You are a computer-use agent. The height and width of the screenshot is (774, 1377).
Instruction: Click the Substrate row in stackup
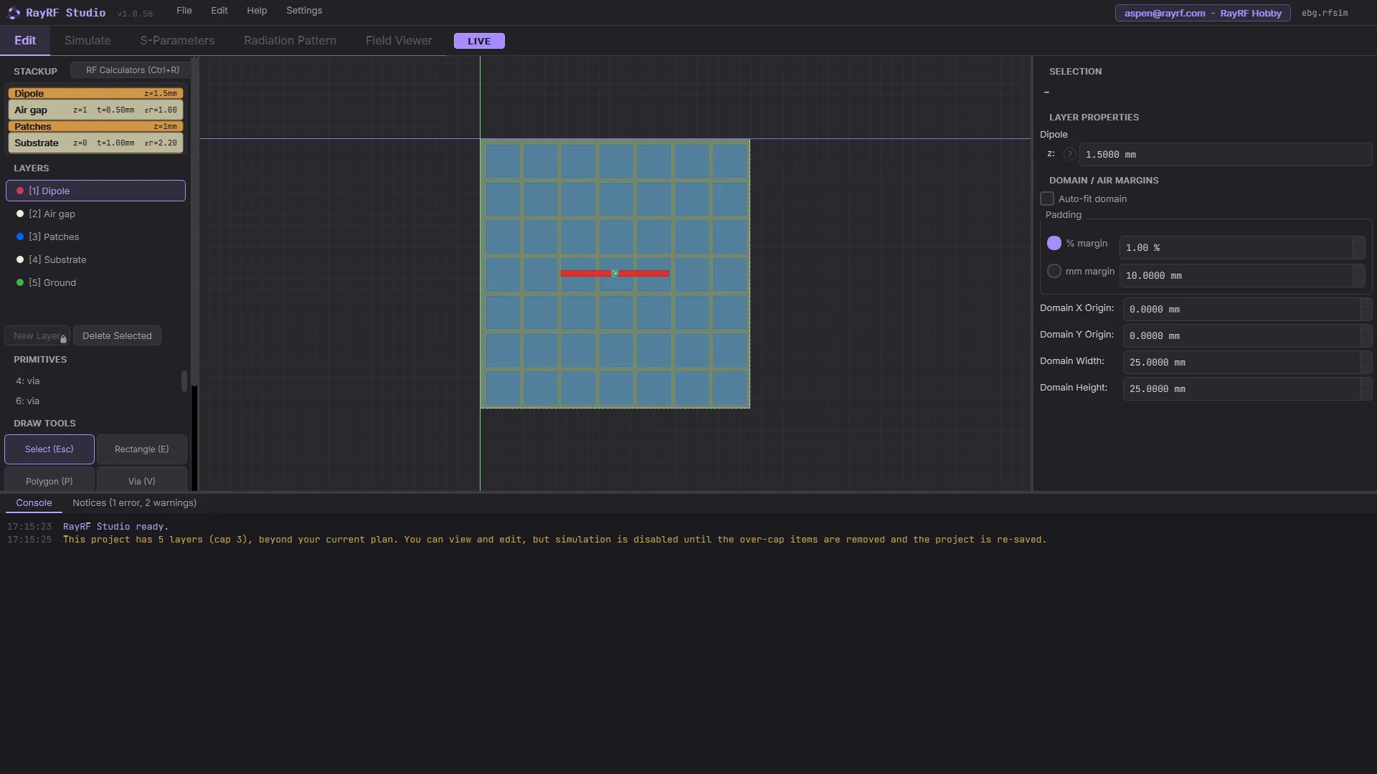[95, 143]
